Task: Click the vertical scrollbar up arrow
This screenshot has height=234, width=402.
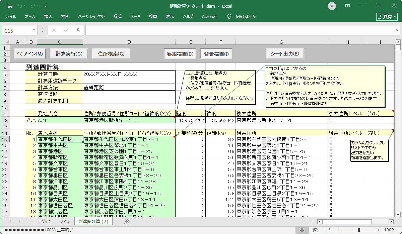Action: click(398, 42)
